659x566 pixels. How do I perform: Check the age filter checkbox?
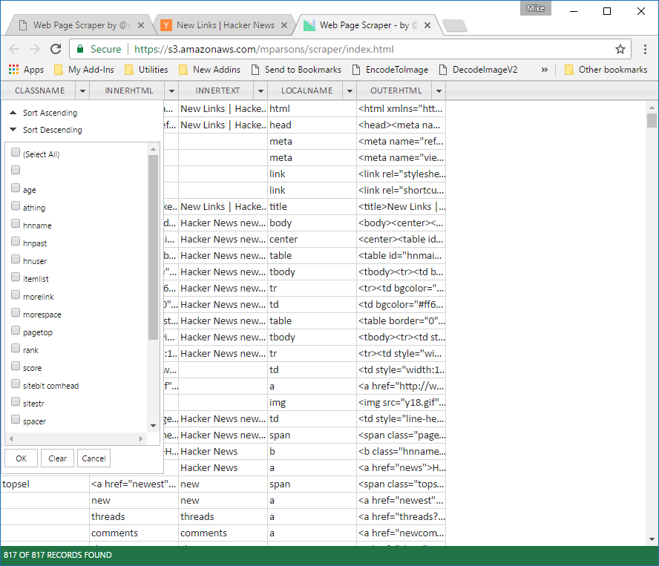click(x=16, y=188)
